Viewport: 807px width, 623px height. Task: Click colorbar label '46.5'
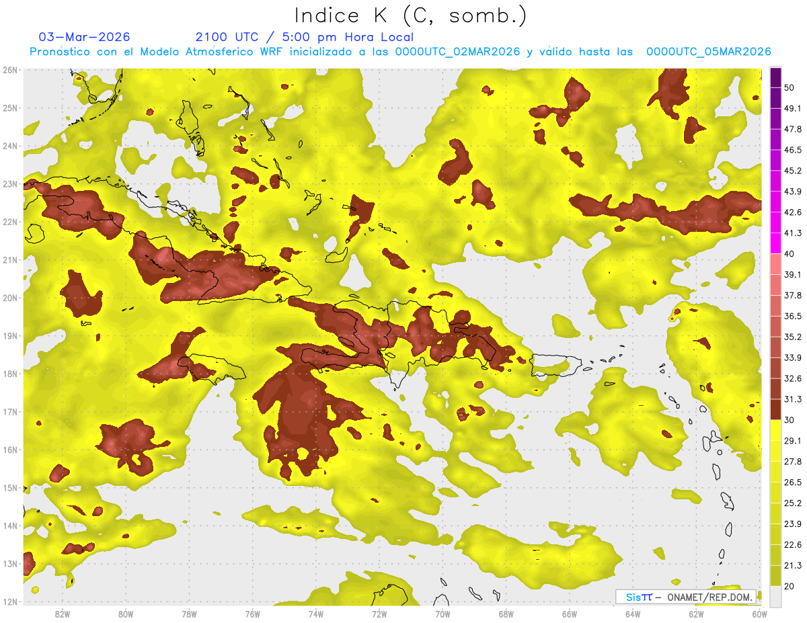(793, 150)
